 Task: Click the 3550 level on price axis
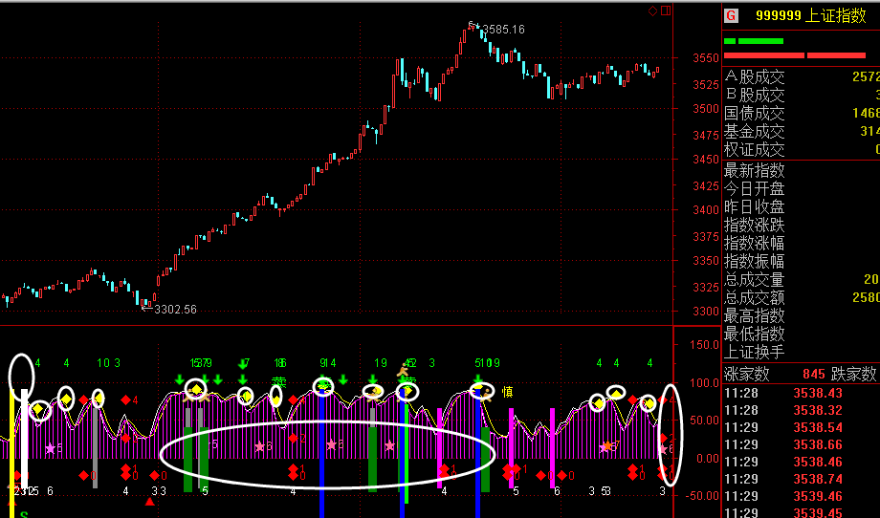coord(705,58)
